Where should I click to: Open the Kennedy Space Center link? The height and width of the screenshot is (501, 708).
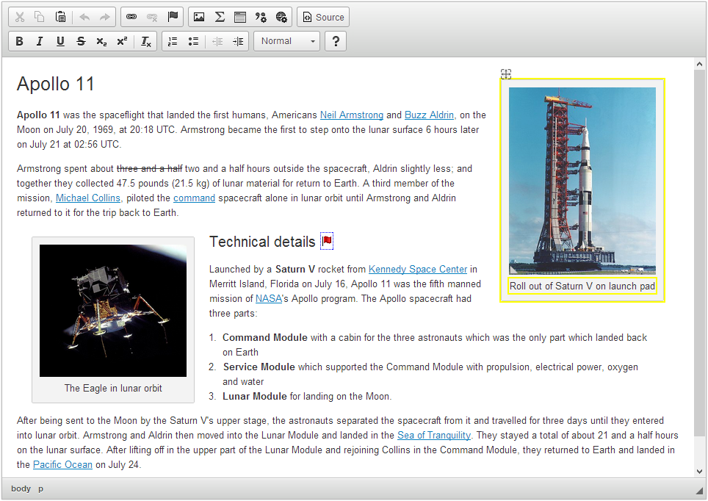pyautogui.click(x=418, y=269)
